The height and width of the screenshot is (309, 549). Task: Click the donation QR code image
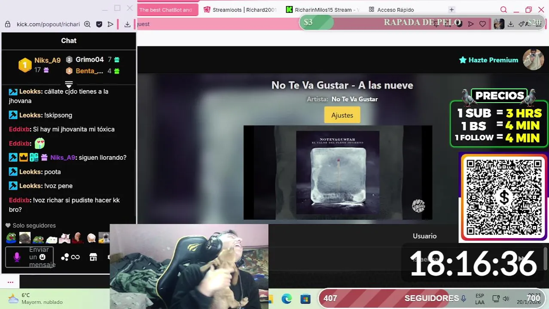coord(504,197)
